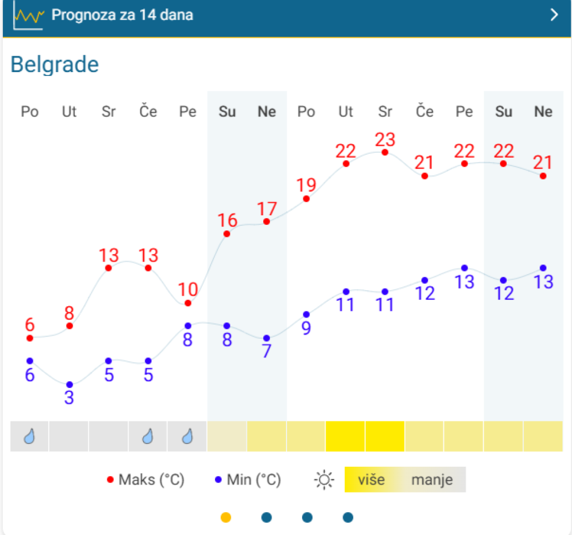Click the 23 degree max point on Wednesday
Image resolution: width=572 pixels, height=535 pixels.
(385, 152)
